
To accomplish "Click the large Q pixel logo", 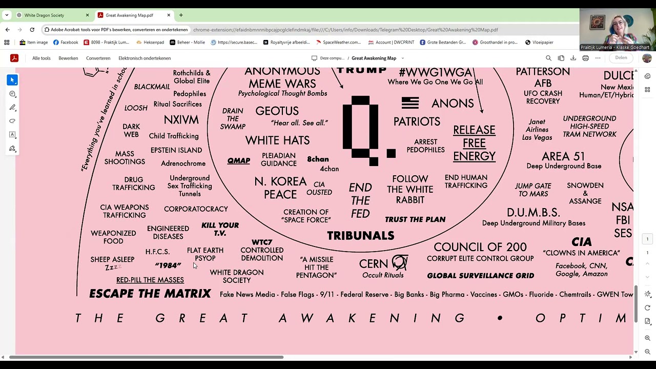I will pyautogui.click(x=368, y=131).
